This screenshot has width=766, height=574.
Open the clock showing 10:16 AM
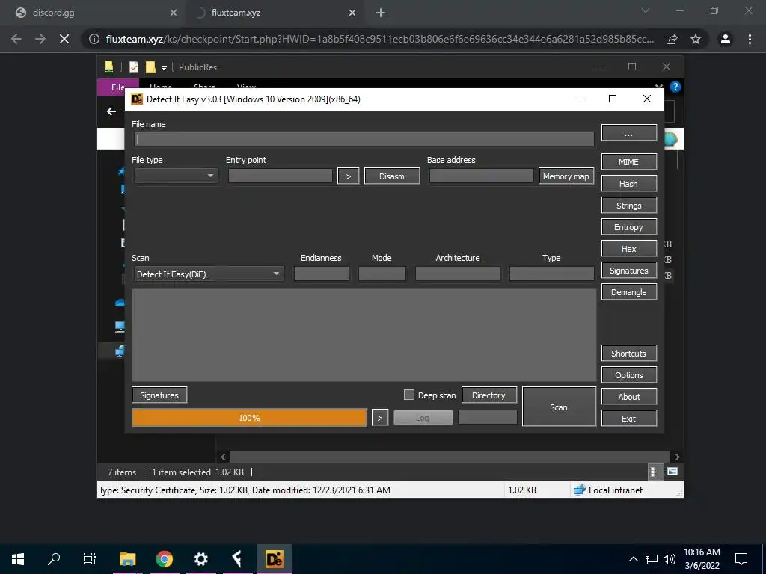[702, 559]
